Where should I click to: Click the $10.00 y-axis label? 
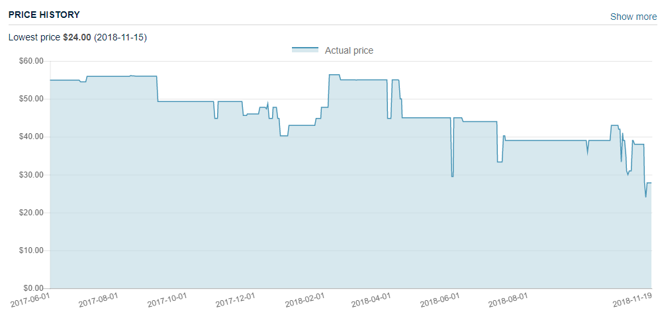point(32,250)
